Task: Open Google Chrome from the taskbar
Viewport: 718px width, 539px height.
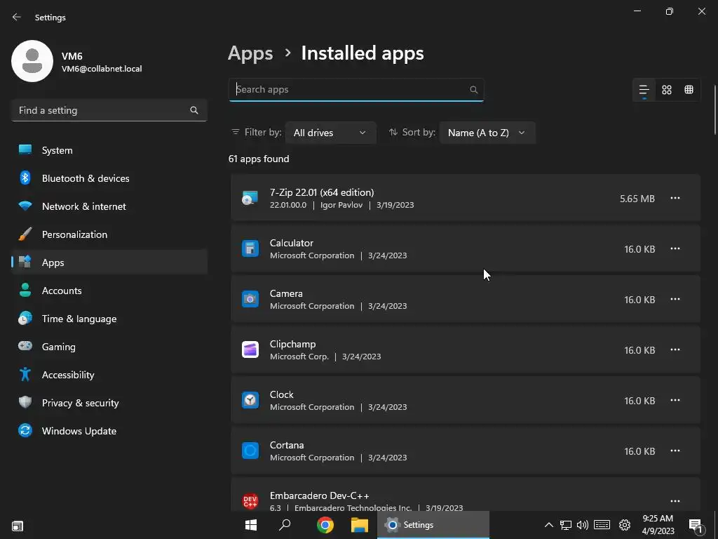Action: pyautogui.click(x=325, y=525)
